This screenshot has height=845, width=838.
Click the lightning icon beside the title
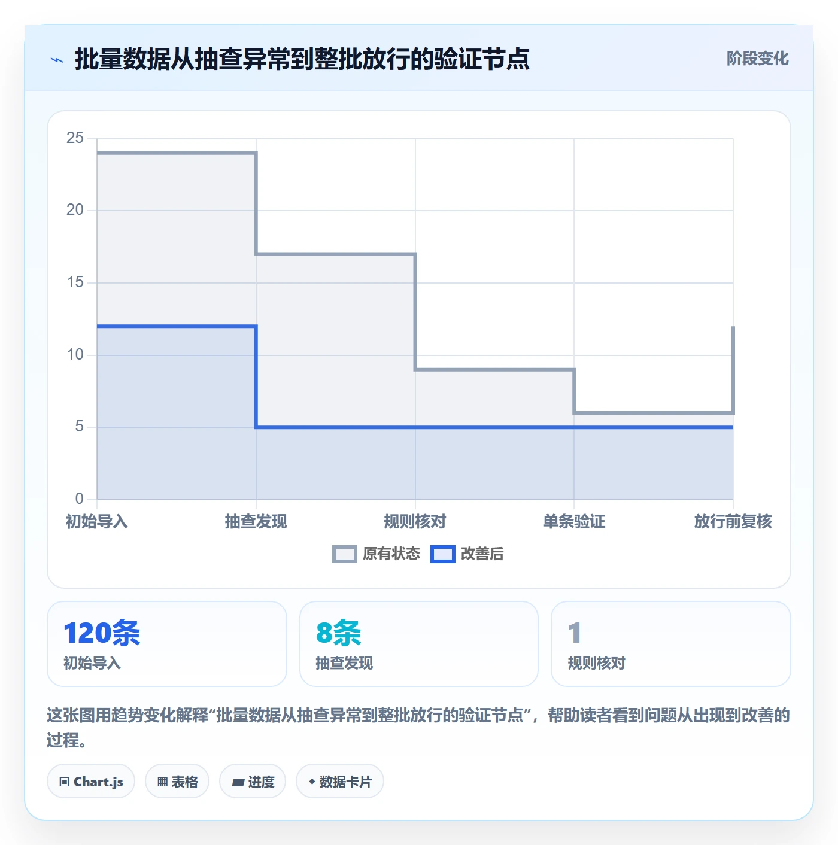(57, 60)
